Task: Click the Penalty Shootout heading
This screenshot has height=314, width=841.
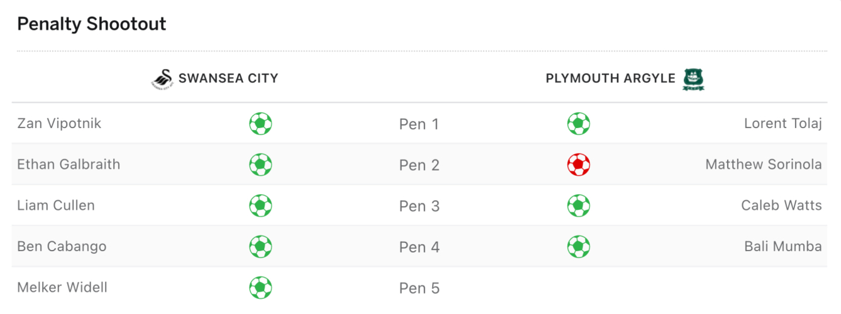Action: [x=92, y=24]
